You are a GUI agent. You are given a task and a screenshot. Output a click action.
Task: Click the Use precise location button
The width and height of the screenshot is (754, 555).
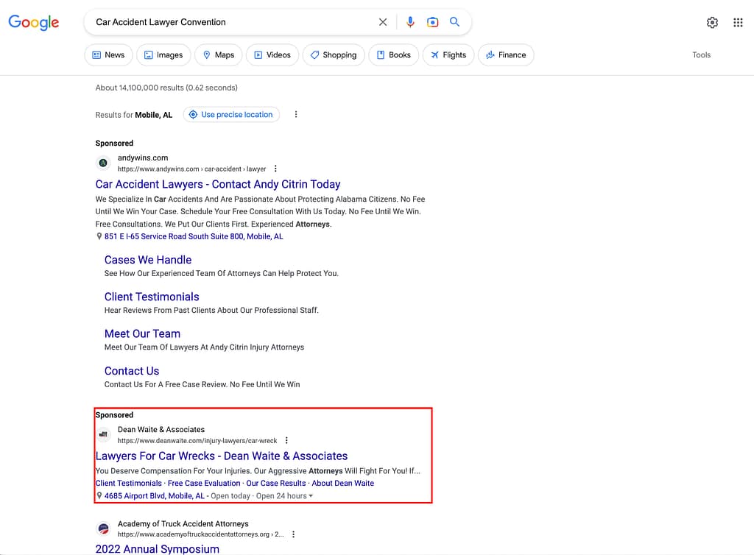(231, 114)
